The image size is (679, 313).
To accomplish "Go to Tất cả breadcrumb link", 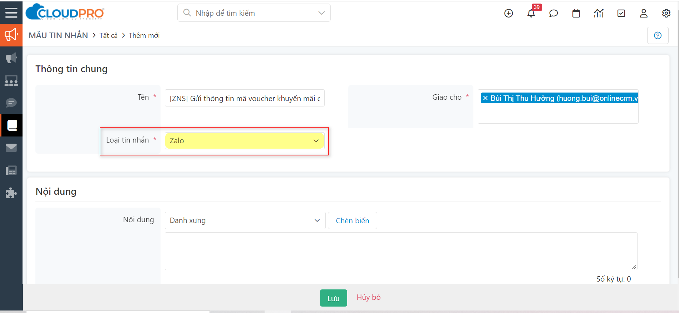I will pyautogui.click(x=108, y=35).
